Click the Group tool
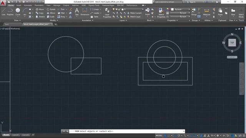Viewport: 246px width, 138px height. coord(194,12)
